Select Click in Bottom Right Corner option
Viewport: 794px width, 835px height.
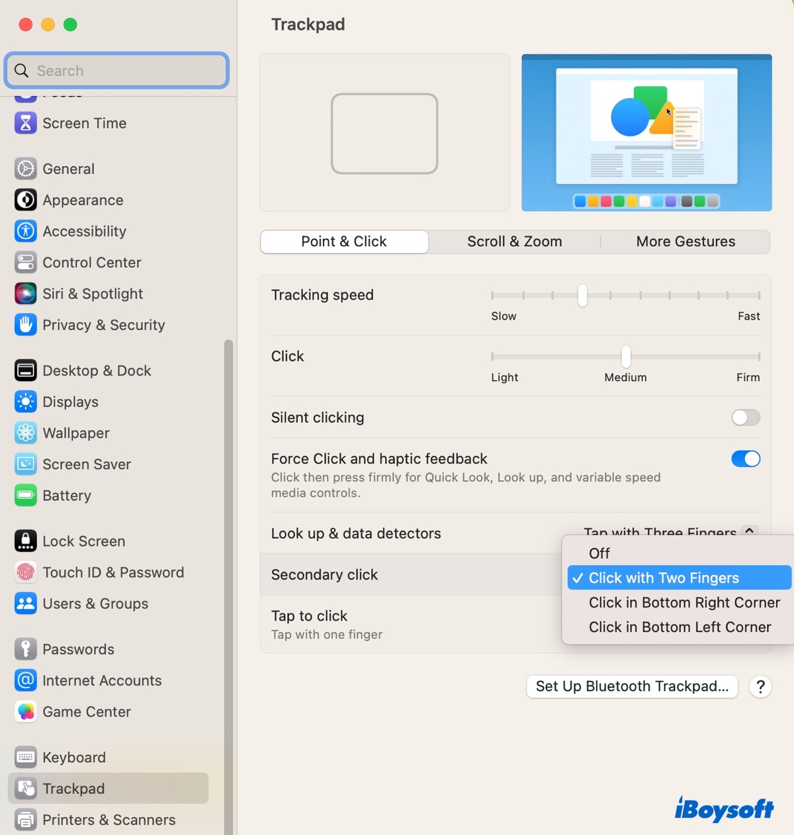pyautogui.click(x=684, y=602)
